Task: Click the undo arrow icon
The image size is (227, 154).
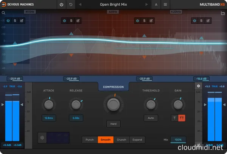Action: pyautogui.click(x=71, y=5)
